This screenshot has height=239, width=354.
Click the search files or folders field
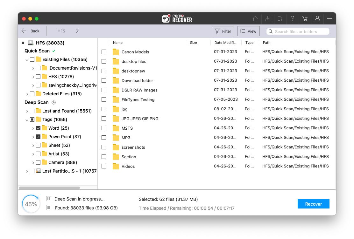[298, 31]
